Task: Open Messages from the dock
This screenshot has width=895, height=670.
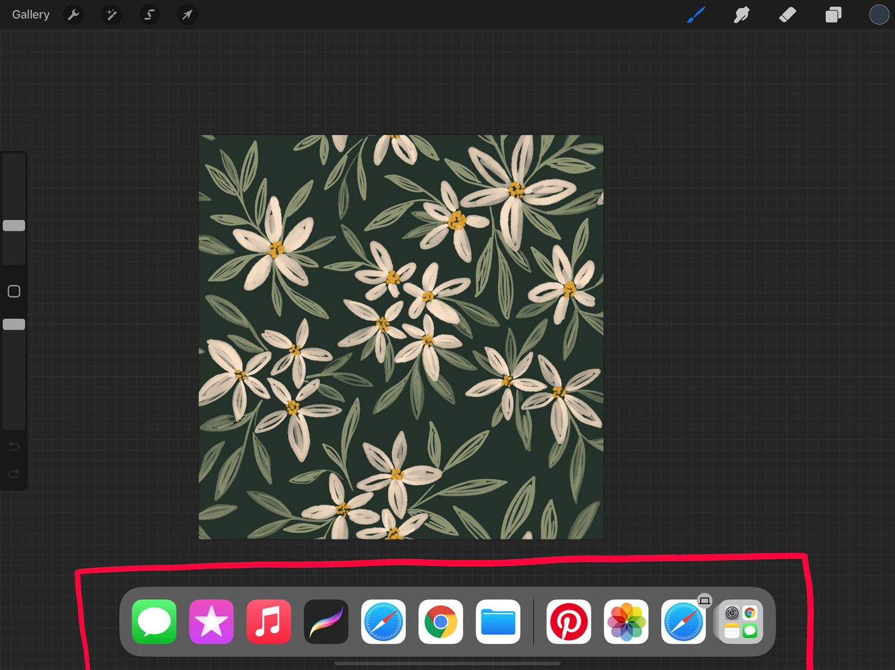Action: click(154, 622)
